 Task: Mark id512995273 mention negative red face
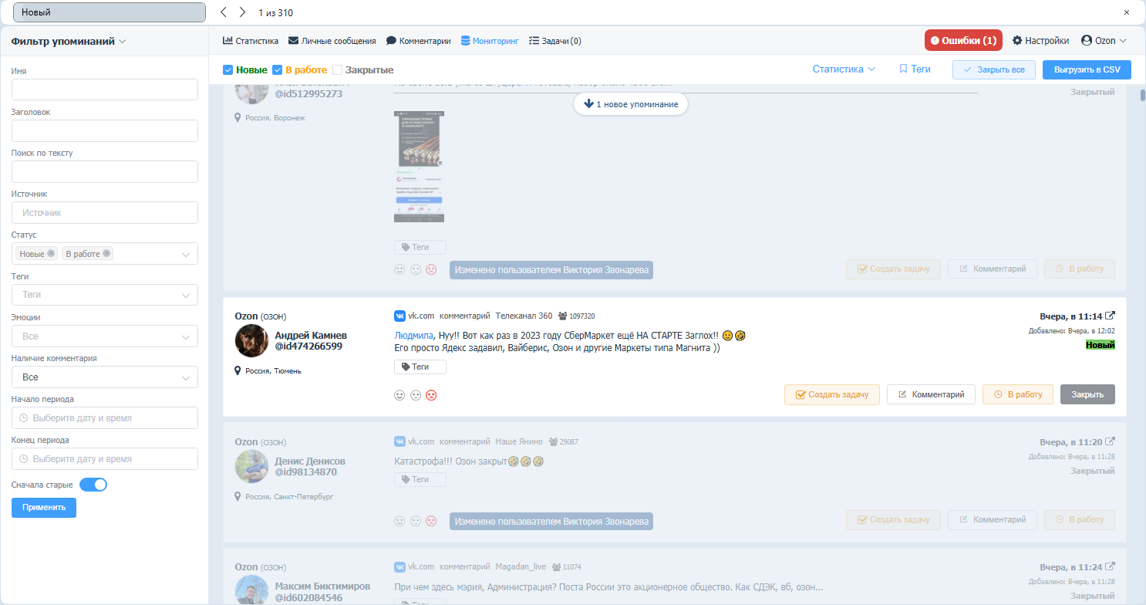click(x=432, y=269)
